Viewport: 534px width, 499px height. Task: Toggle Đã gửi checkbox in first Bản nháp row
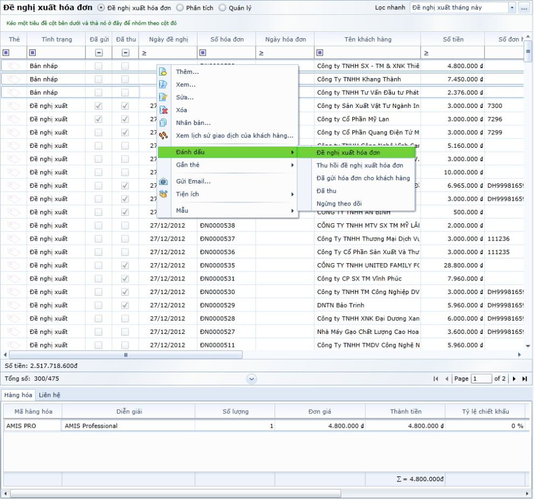(98, 66)
